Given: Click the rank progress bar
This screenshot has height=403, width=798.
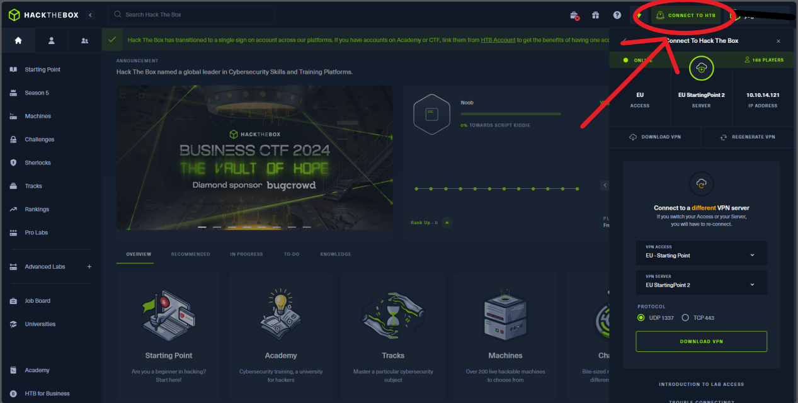Looking at the screenshot, I should (510, 114).
